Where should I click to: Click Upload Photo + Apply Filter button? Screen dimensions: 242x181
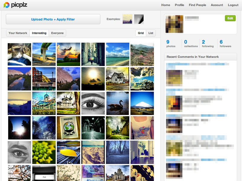53,19
